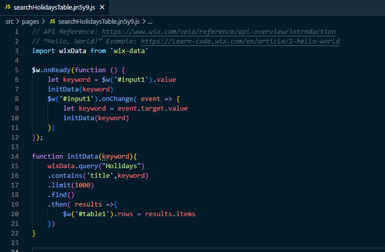Image resolution: width=385 pixels, height=252 pixels.
Task: Click the src breadcrumb segment
Action: pos(10,22)
